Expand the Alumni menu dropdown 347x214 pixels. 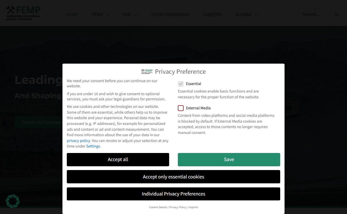click(x=246, y=14)
